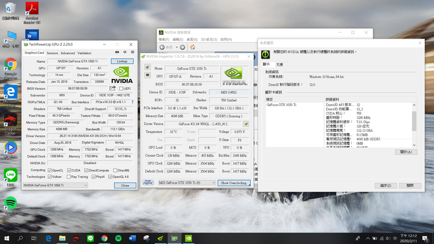Toggle the Vulkan checkbox

coord(50,177)
